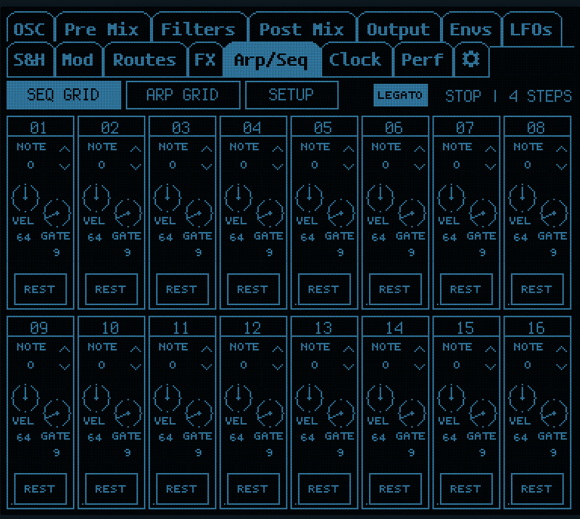Image resolution: width=580 pixels, height=519 pixels.
Task: Click the step 11 GATE knob
Action: point(198,413)
